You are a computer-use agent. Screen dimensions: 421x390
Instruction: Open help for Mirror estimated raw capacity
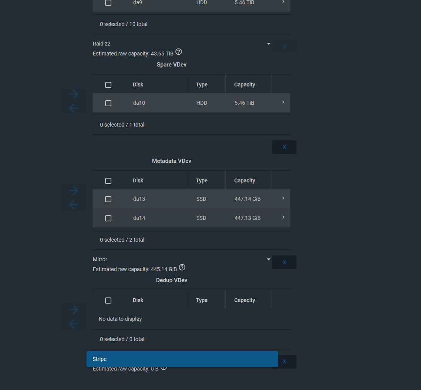(x=182, y=267)
